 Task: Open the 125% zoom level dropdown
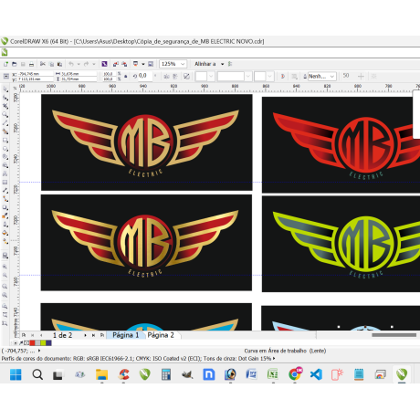pyautogui.click(x=183, y=64)
